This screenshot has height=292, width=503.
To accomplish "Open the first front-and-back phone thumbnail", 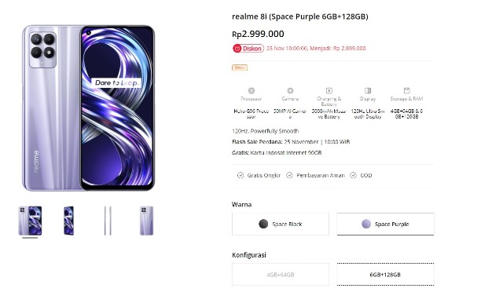I will [x=30, y=221].
